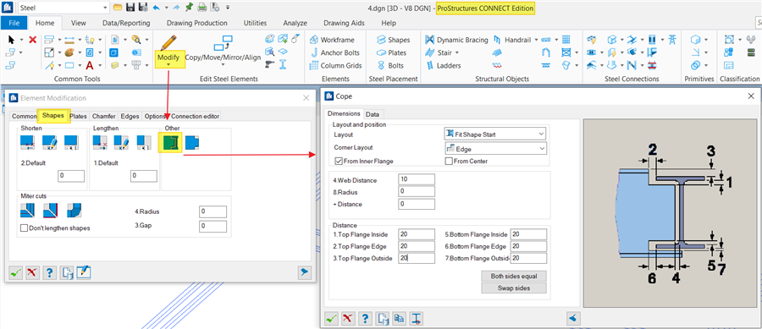The width and height of the screenshot is (762, 329).
Task: Click the 8.Radius input field in Cope
Action: [416, 192]
